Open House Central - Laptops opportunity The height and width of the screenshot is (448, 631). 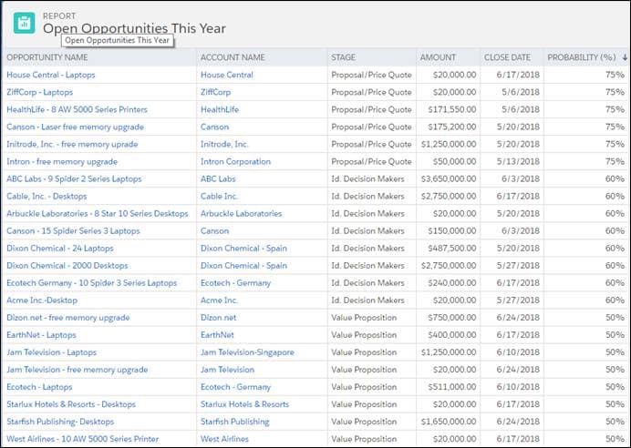tap(50, 75)
